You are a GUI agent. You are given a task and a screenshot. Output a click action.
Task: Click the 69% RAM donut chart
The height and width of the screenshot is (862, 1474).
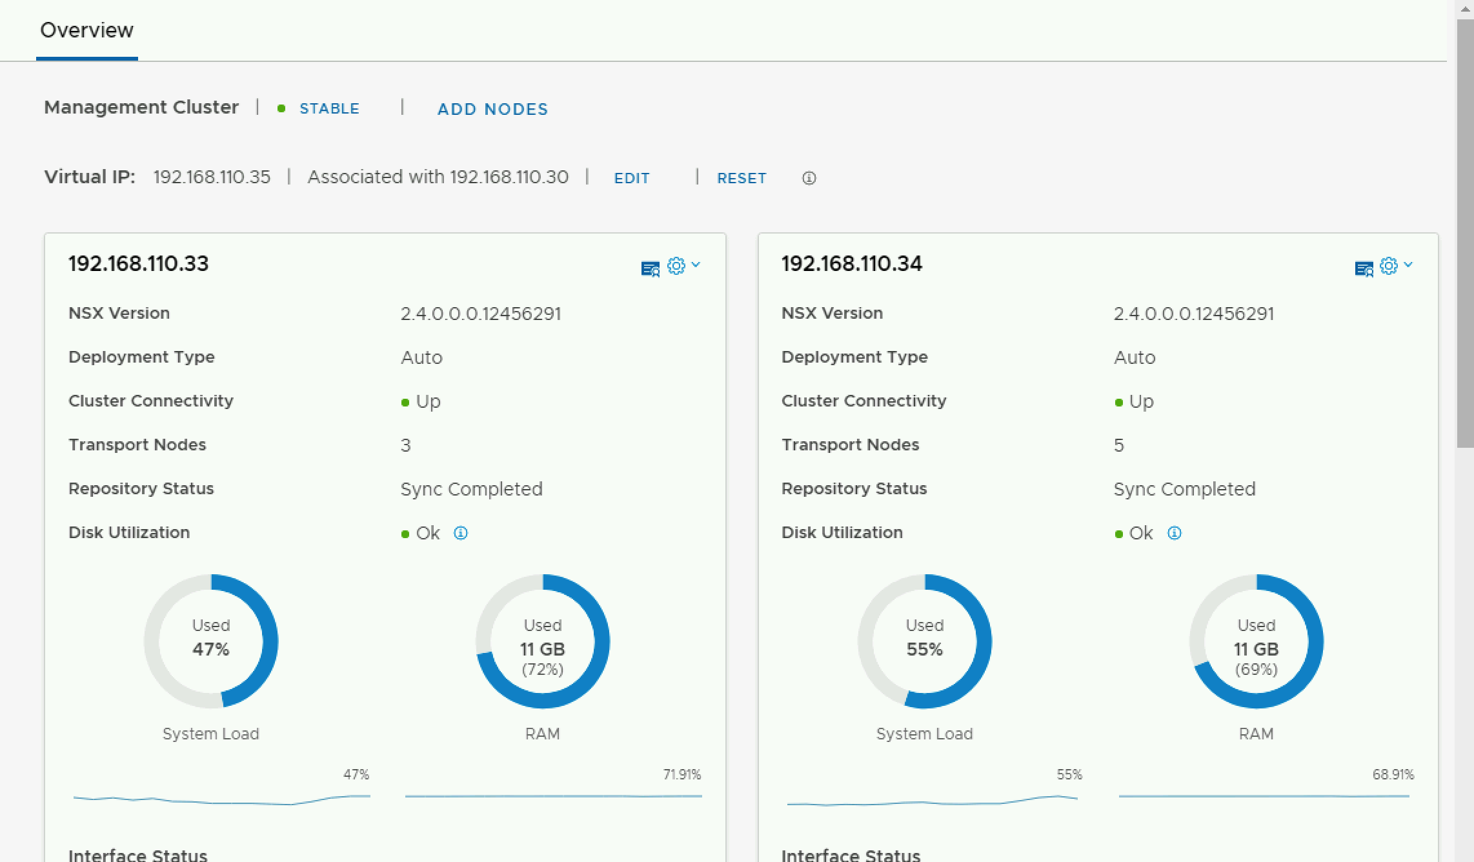point(1257,641)
